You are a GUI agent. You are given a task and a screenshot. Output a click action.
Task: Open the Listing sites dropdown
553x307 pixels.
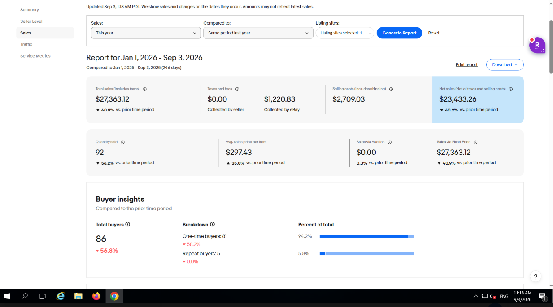coord(344,33)
